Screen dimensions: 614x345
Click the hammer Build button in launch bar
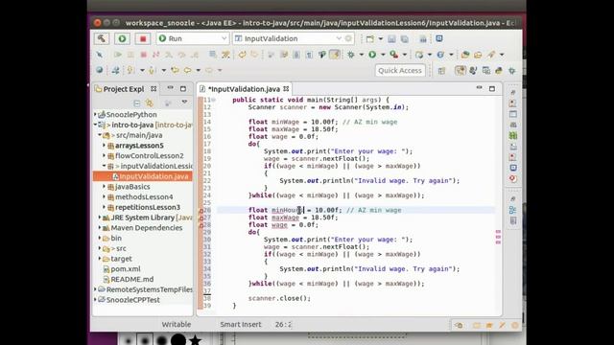(x=102, y=38)
